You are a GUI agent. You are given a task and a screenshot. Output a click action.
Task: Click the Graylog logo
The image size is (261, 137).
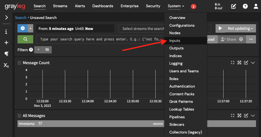click(15, 6)
